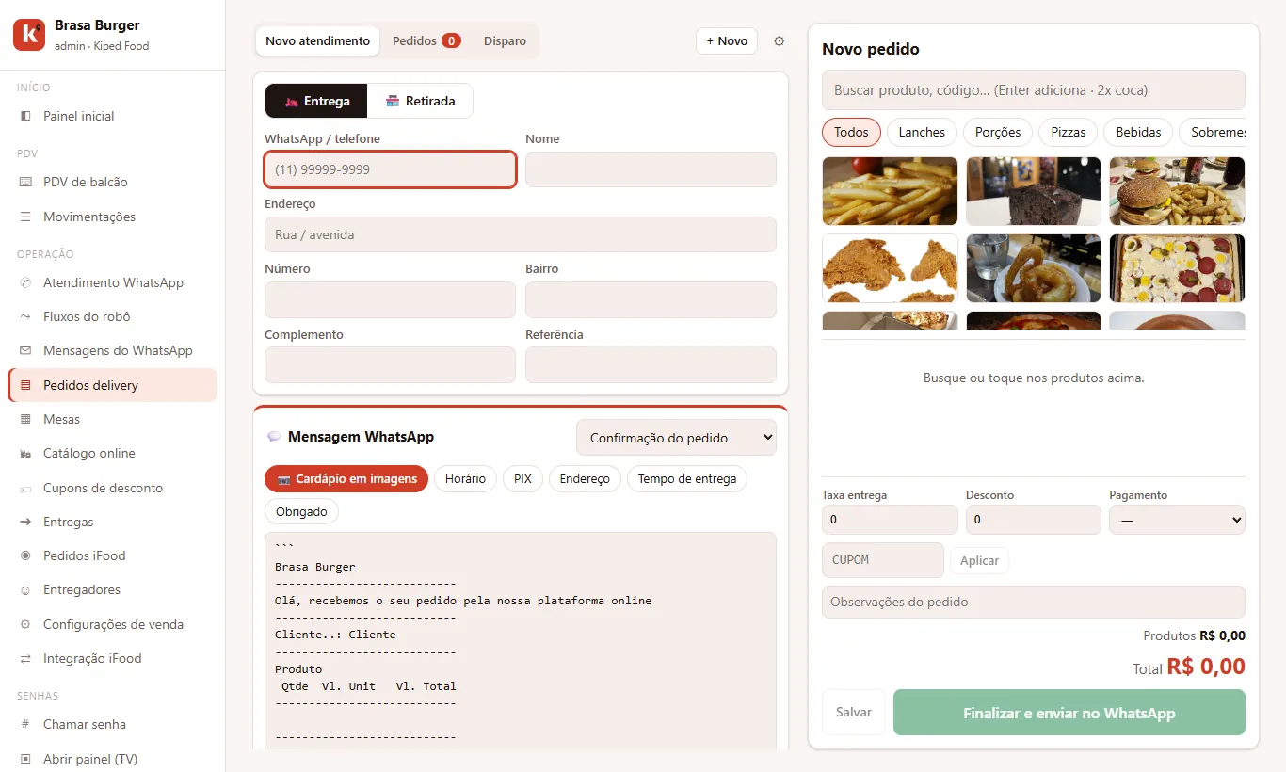Select the fried chicken product thumbnail

[890, 268]
